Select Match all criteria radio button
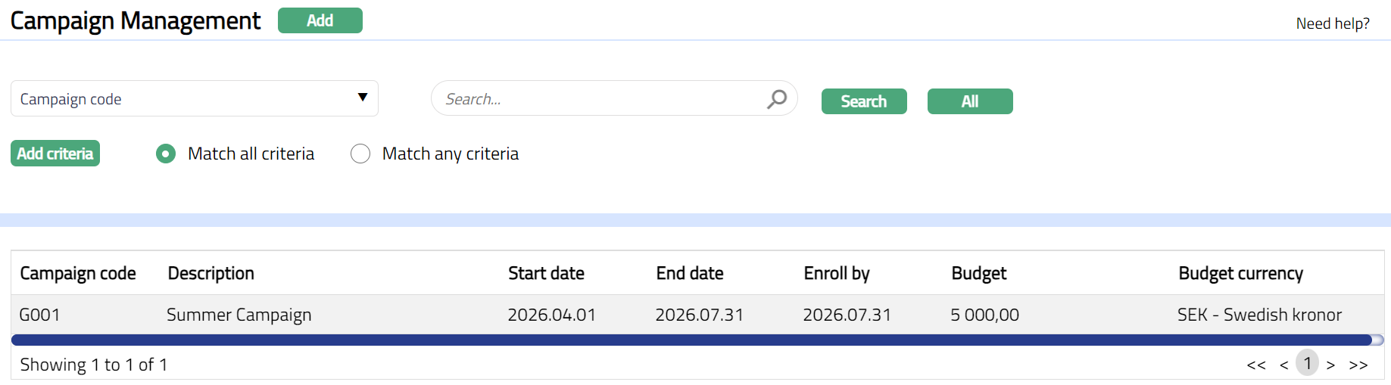Viewport: 1391px width, 385px height. [x=166, y=154]
